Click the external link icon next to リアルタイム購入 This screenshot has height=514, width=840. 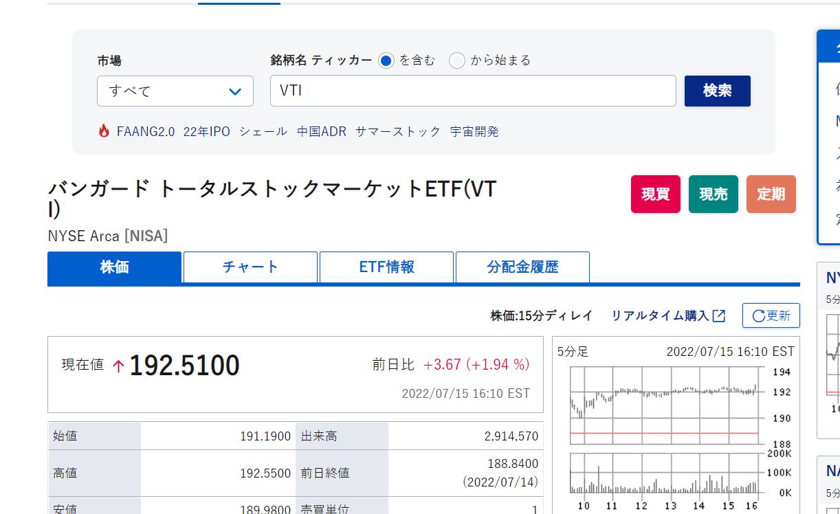click(719, 315)
